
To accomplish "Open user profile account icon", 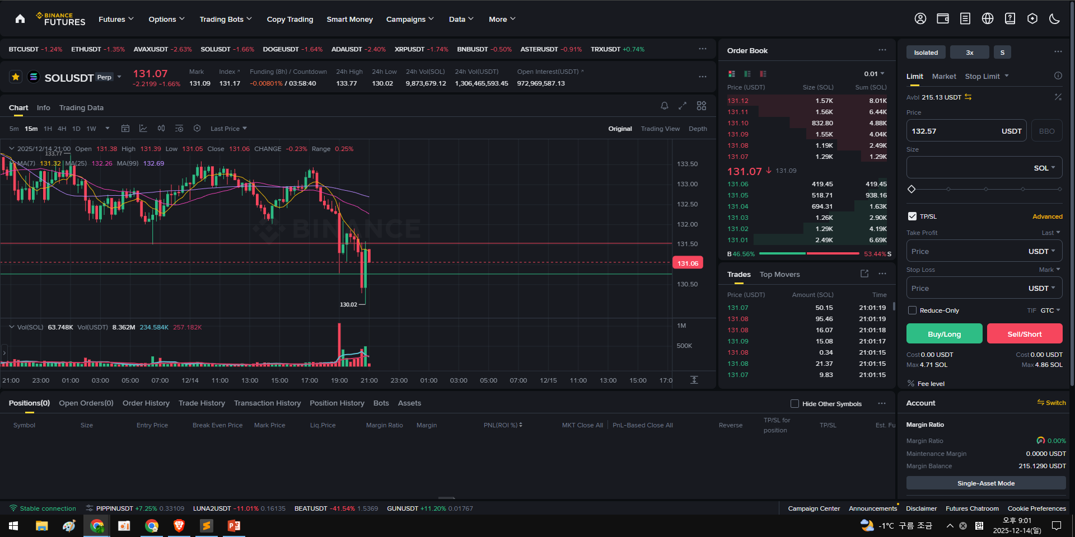I will pyautogui.click(x=920, y=18).
